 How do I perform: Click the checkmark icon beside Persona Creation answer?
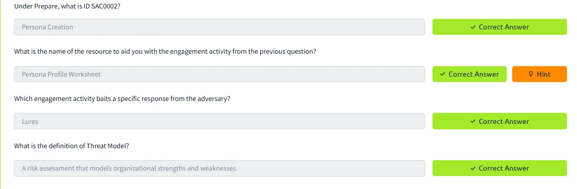click(473, 27)
